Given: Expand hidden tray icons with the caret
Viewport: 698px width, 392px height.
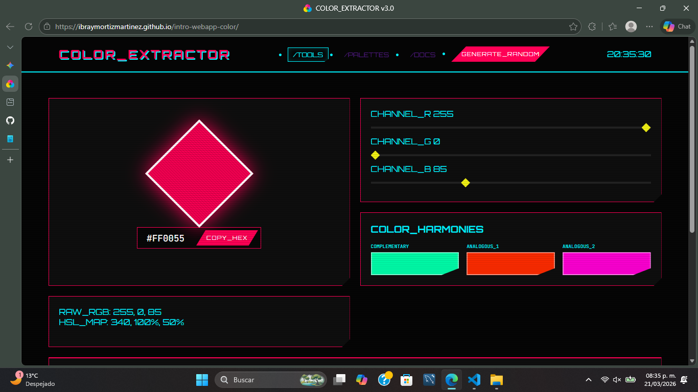Looking at the screenshot, I should (x=588, y=380).
